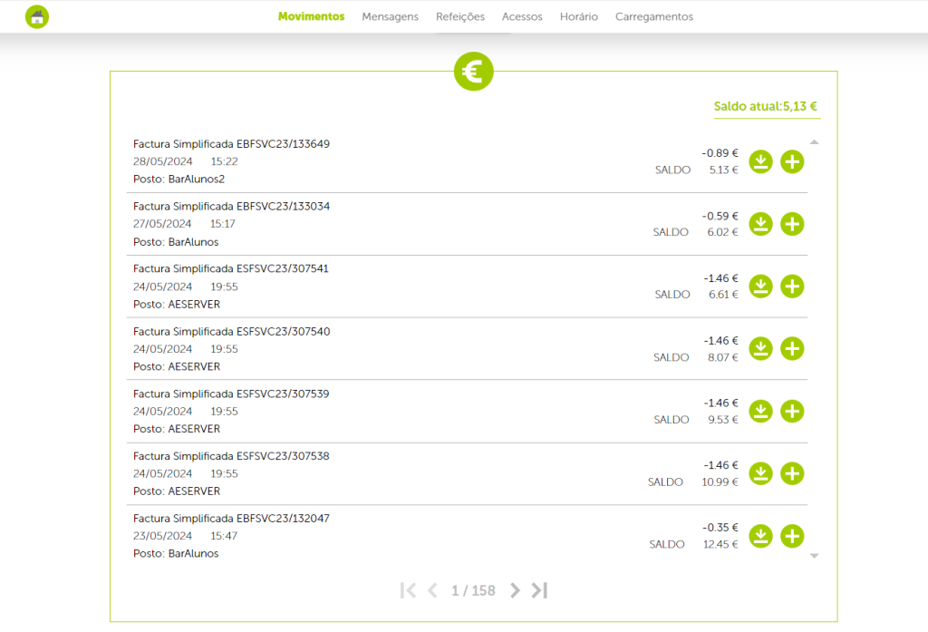Download invoice EBFSVC23/133034
Viewport: 928px width, 632px height.
tap(761, 224)
